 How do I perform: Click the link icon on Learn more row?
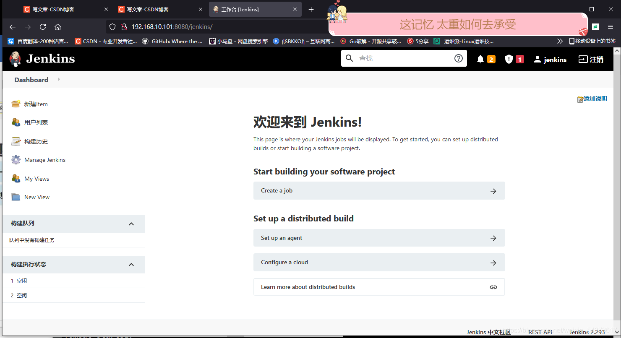tap(493, 287)
